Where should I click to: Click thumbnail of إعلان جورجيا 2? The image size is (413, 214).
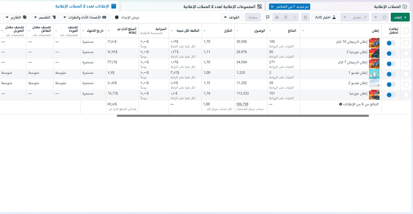374,53
